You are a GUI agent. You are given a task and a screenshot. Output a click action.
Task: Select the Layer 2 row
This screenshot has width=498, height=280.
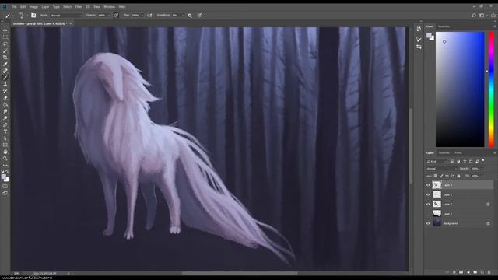(x=459, y=204)
